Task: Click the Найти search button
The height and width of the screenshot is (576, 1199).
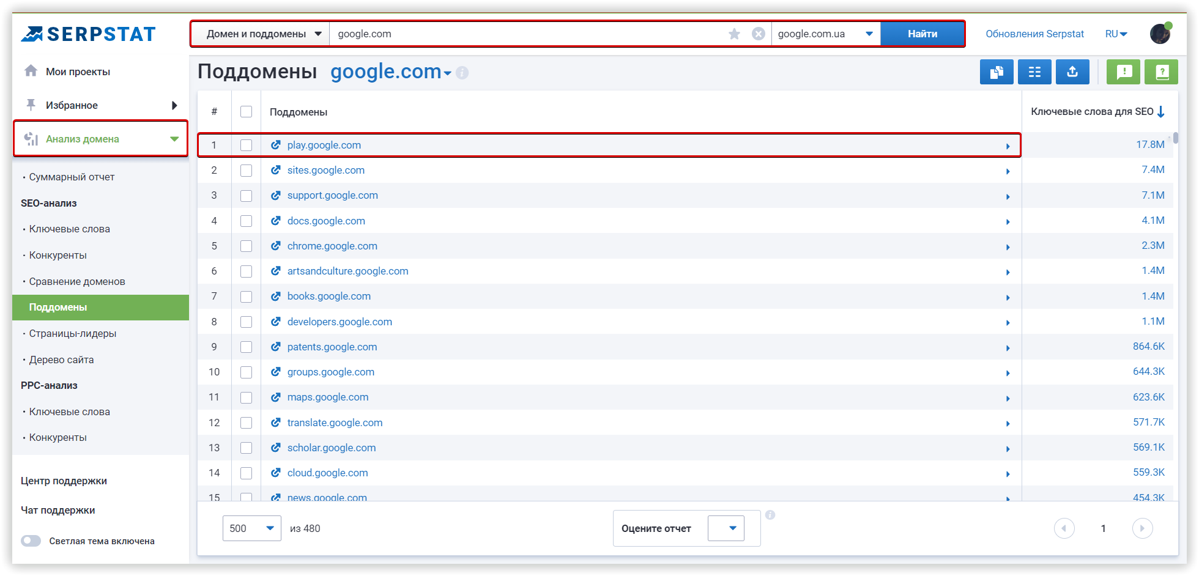Action: click(922, 34)
